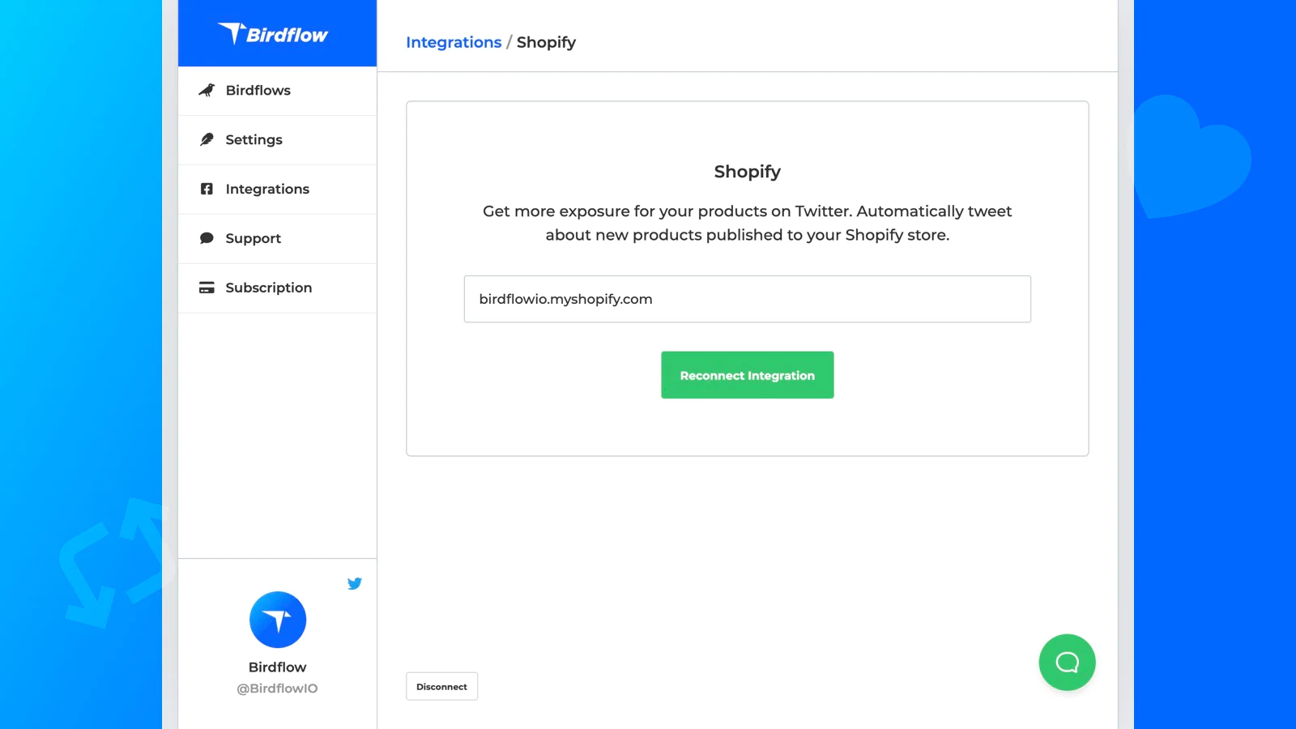Click the @BirdflowIO handle
The image size is (1296, 729).
(x=277, y=688)
